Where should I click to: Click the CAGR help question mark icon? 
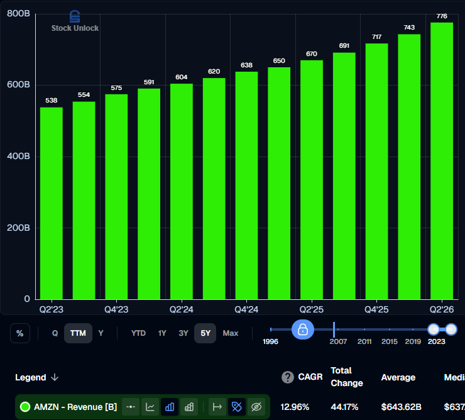tap(287, 377)
